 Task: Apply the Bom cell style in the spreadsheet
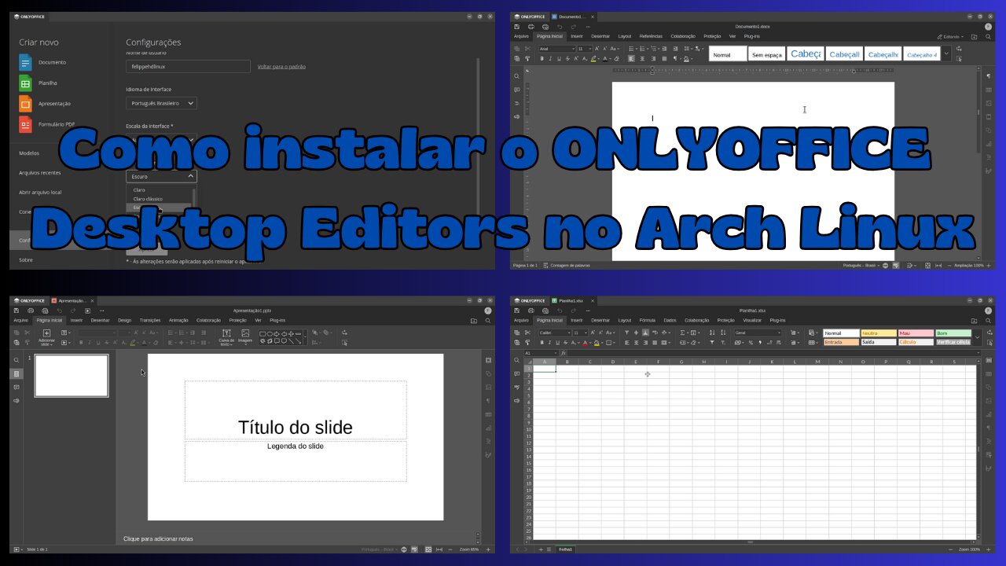pos(953,333)
